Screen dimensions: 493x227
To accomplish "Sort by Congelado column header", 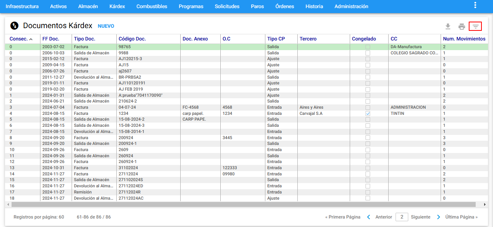I will pos(364,39).
